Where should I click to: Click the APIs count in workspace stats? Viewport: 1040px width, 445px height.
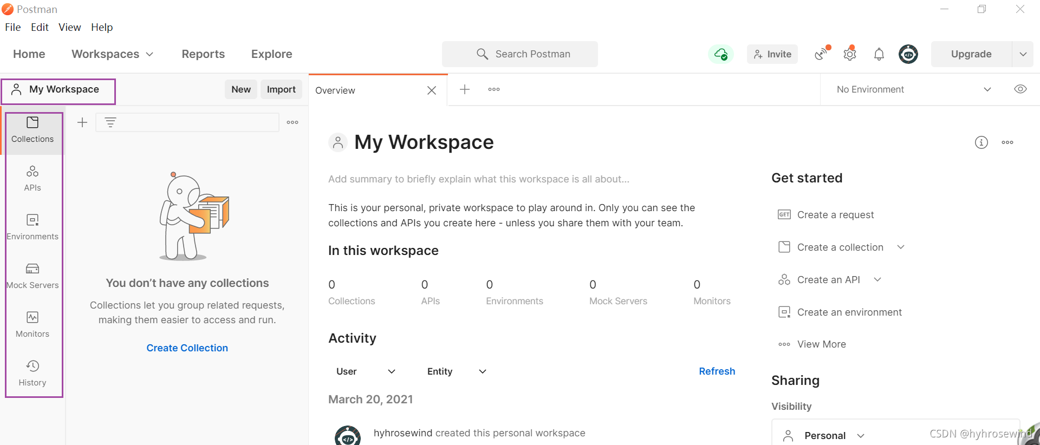tap(431, 292)
